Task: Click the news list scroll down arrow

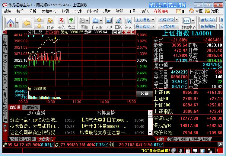Action: (150, 133)
